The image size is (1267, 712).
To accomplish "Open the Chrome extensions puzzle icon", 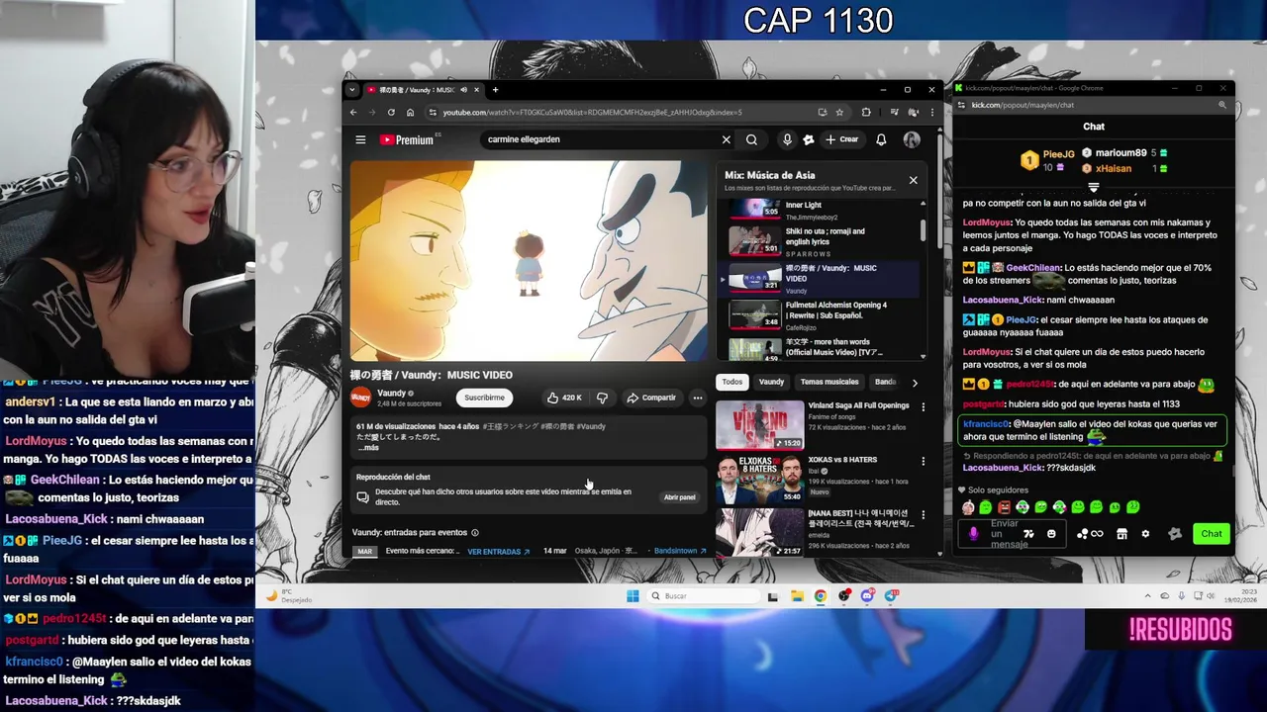I will pos(866,112).
